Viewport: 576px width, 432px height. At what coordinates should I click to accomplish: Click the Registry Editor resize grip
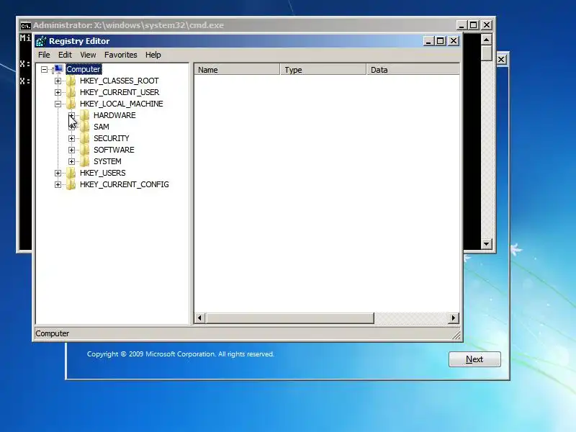[456, 335]
